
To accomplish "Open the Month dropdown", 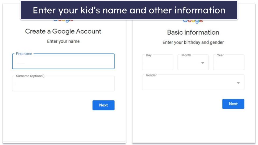I will click(x=193, y=63).
